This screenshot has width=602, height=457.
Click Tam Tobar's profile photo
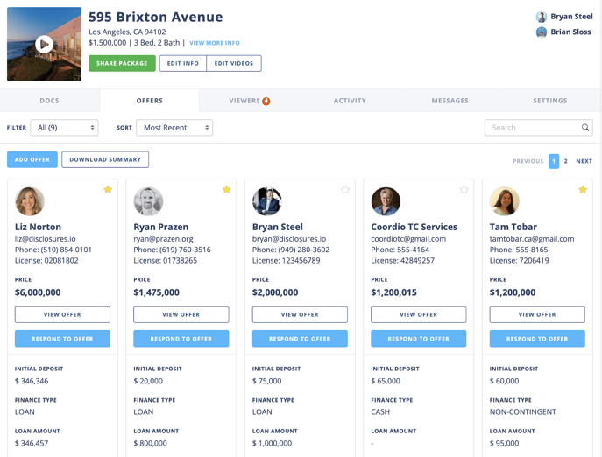coord(505,201)
